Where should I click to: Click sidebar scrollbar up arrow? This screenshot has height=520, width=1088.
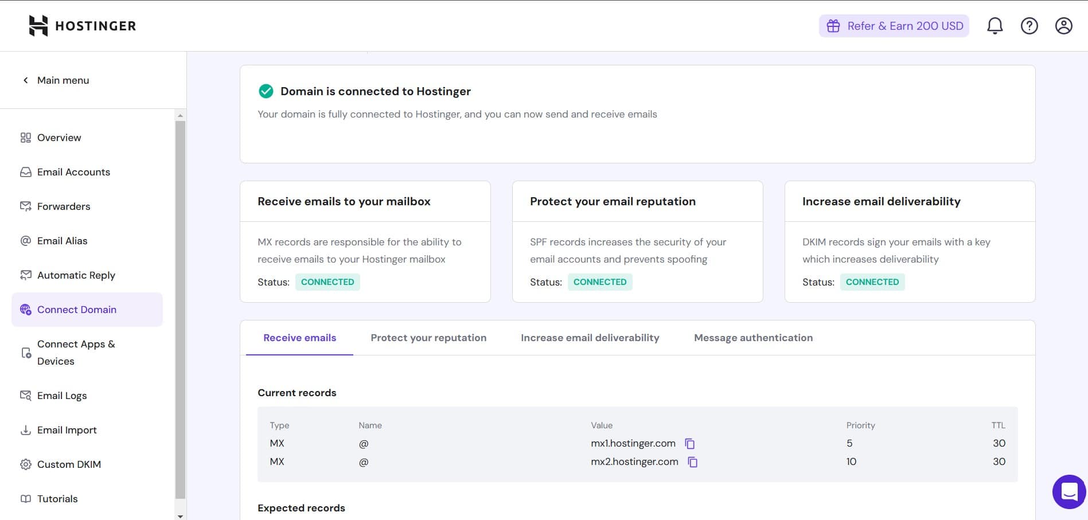point(180,116)
